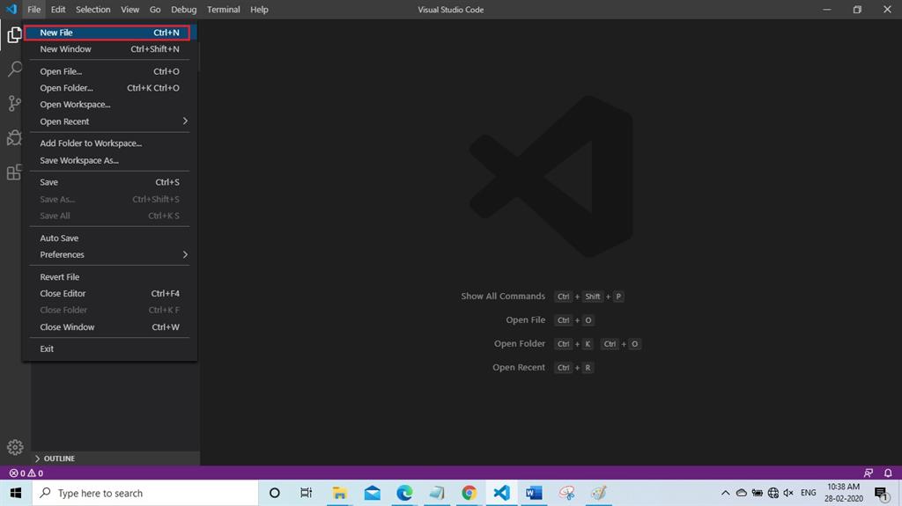Open the Extensions view icon
This screenshot has width=902, height=506.
click(x=14, y=172)
